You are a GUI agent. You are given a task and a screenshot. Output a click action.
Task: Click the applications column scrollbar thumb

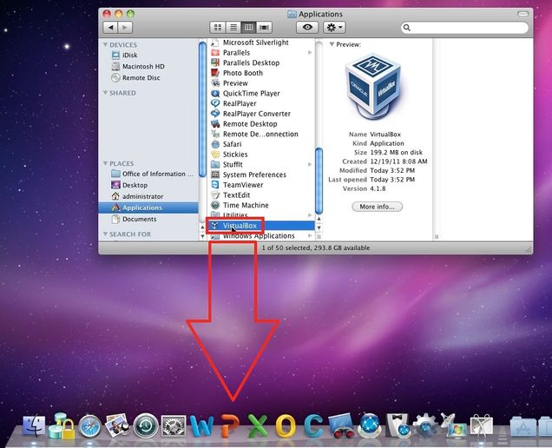point(319,181)
